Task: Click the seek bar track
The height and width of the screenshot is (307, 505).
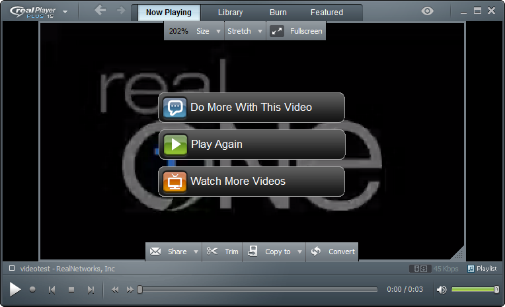Action: pyautogui.click(x=258, y=289)
